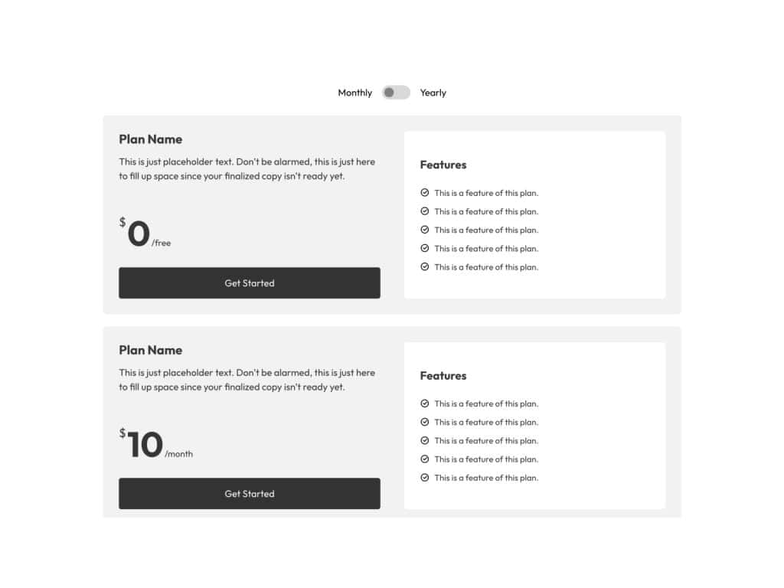The width and height of the screenshot is (784, 588).
Task: Click Get Started on the $10 monthly plan
Action: click(249, 493)
